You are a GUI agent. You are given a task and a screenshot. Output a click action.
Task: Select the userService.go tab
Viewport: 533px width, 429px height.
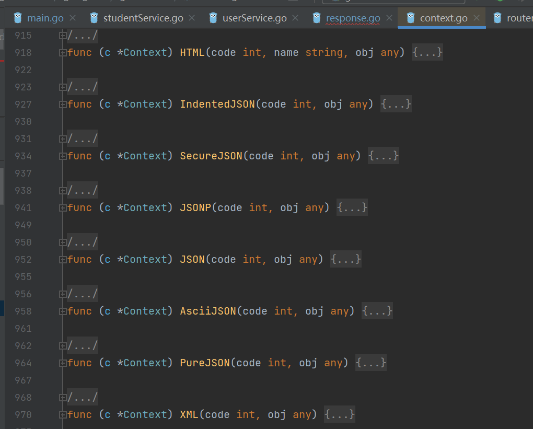click(254, 18)
